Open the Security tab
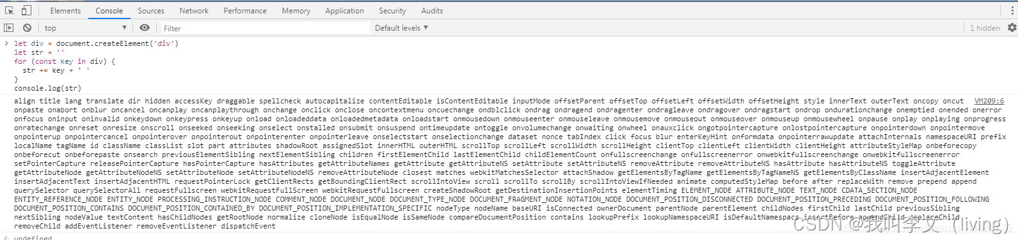The height and width of the screenshot is (240, 1018). pyautogui.click(x=392, y=11)
